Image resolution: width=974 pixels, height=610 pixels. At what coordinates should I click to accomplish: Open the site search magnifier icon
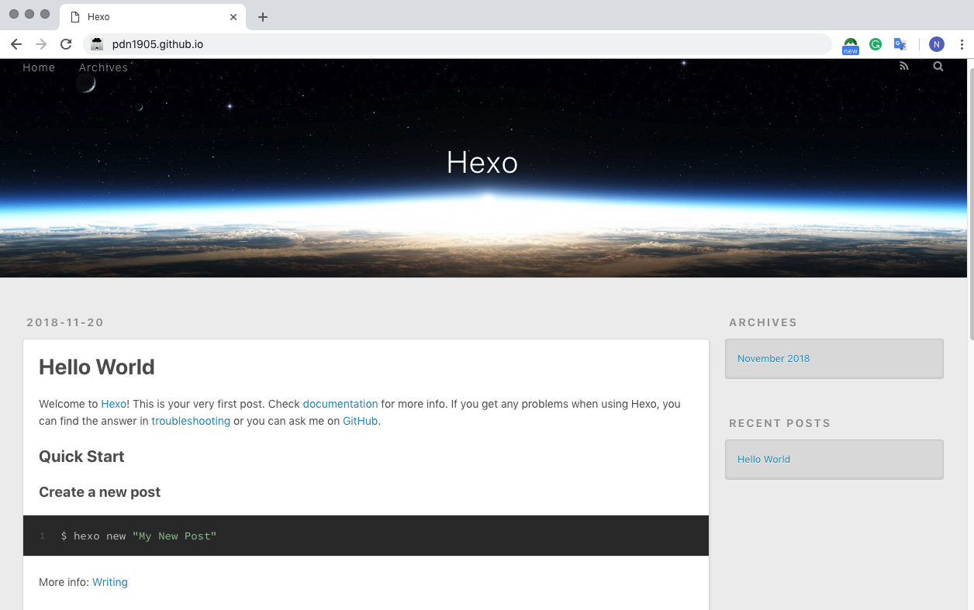tap(938, 67)
